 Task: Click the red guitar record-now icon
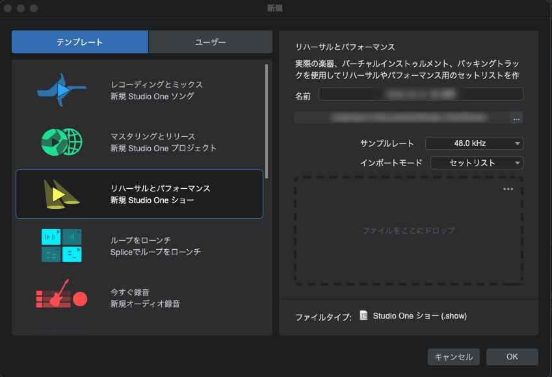click(62, 298)
